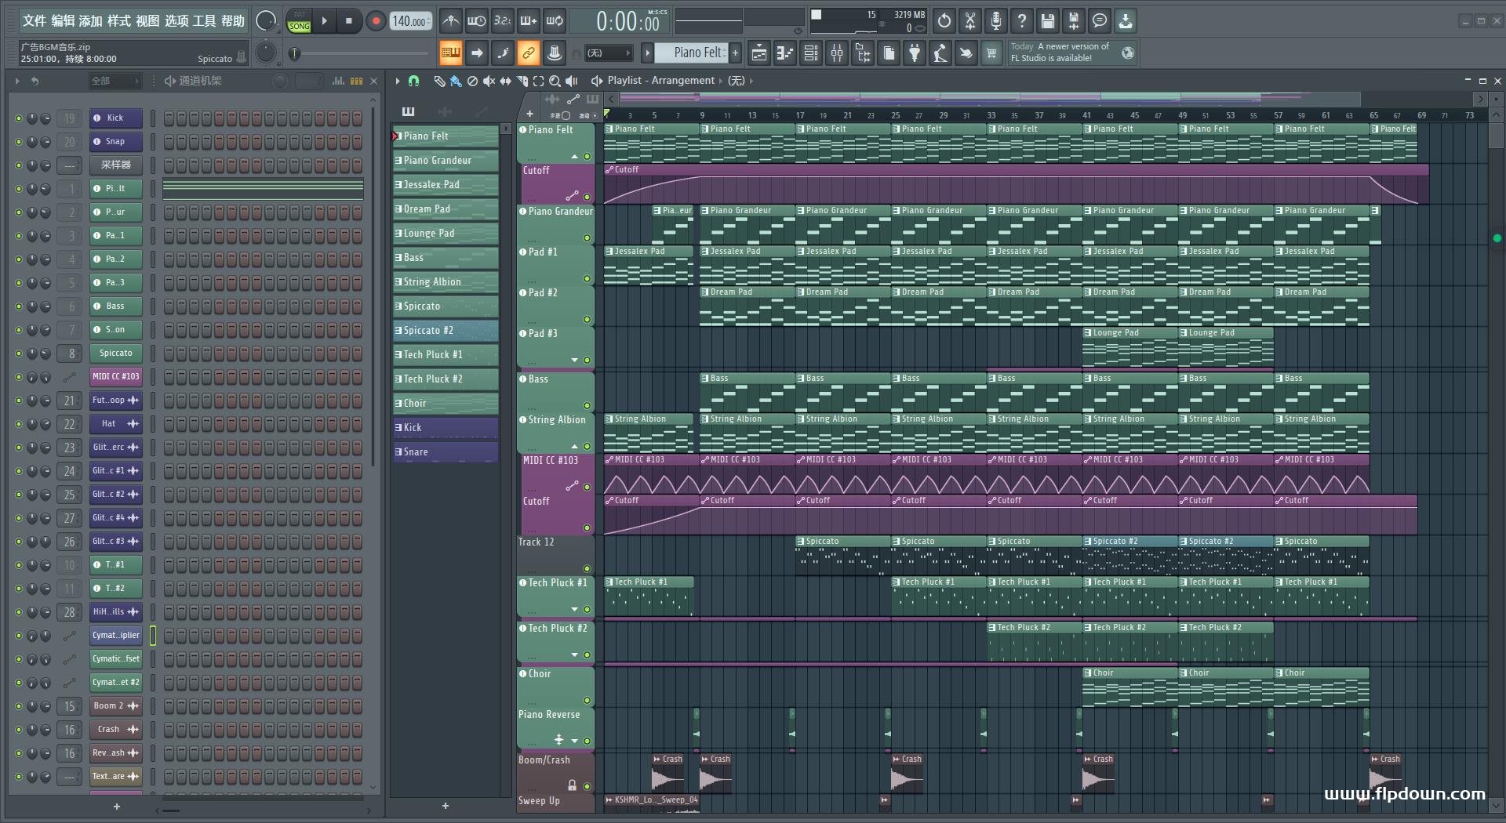Image resolution: width=1506 pixels, height=823 pixels.
Task: Click the multilink to controllers icon
Action: (x=555, y=53)
